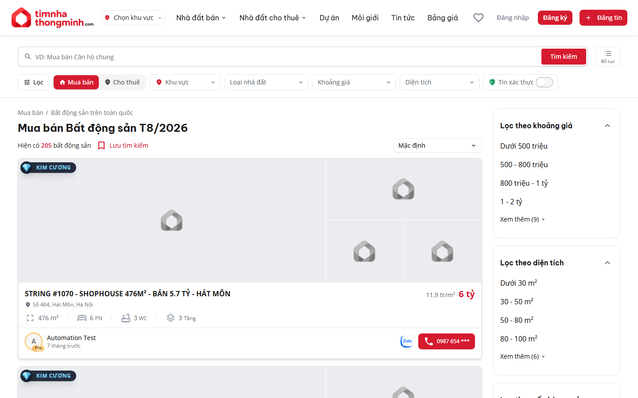Expand Xem thêm (6) area ranges
The width and height of the screenshot is (638, 398).
click(522, 356)
